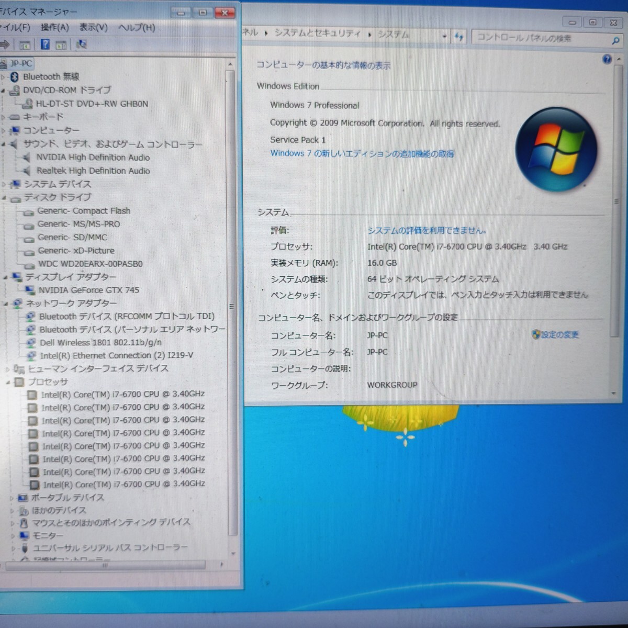Screen dimensions: 628x628
Task: Select システム デバイス category
Action: 58,184
